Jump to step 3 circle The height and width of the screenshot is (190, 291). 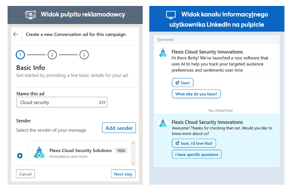coord(84,55)
